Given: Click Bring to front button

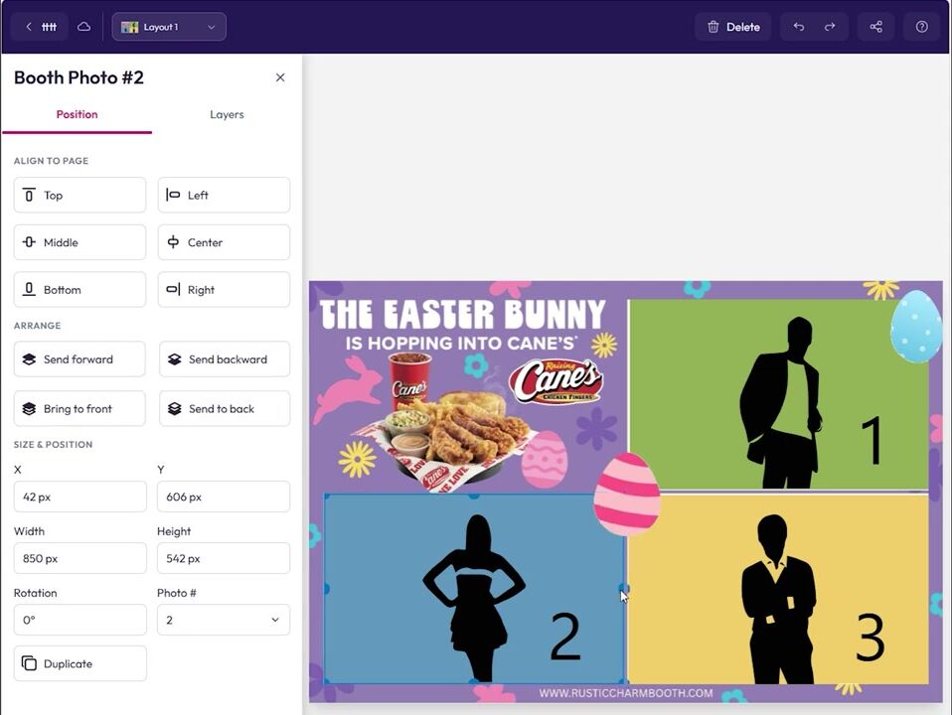Looking at the screenshot, I should 79,408.
